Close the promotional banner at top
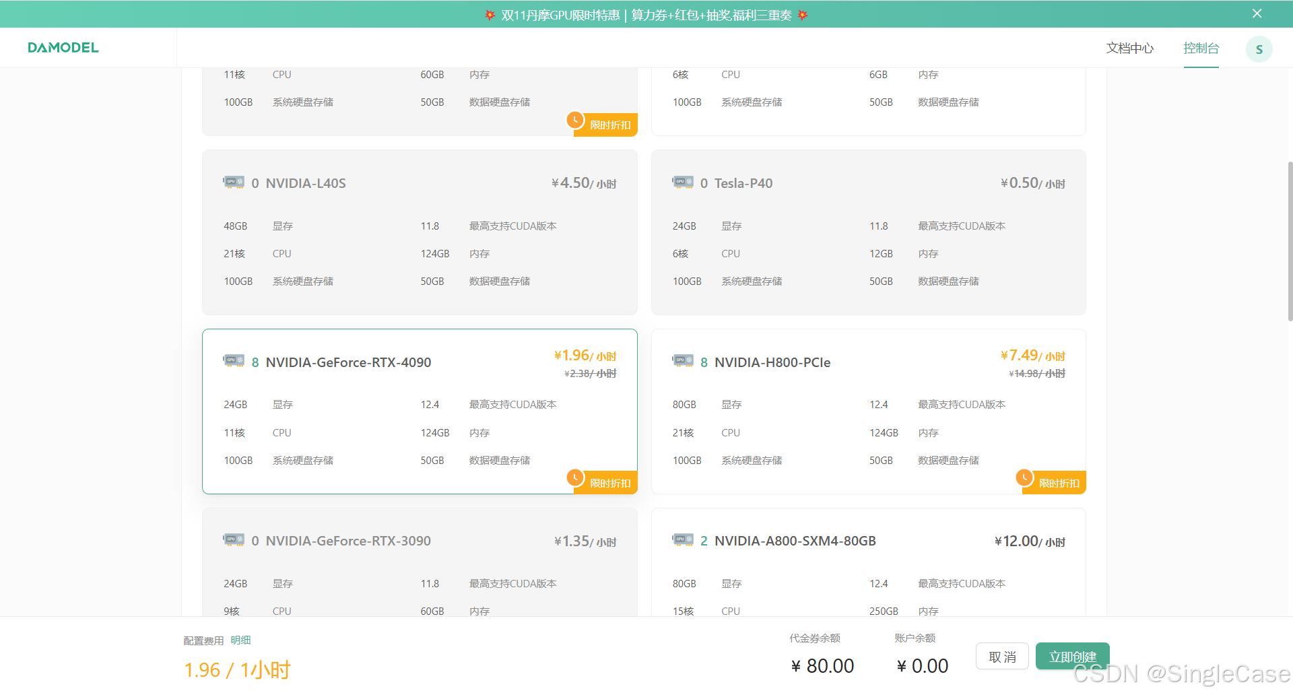 (1257, 13)
